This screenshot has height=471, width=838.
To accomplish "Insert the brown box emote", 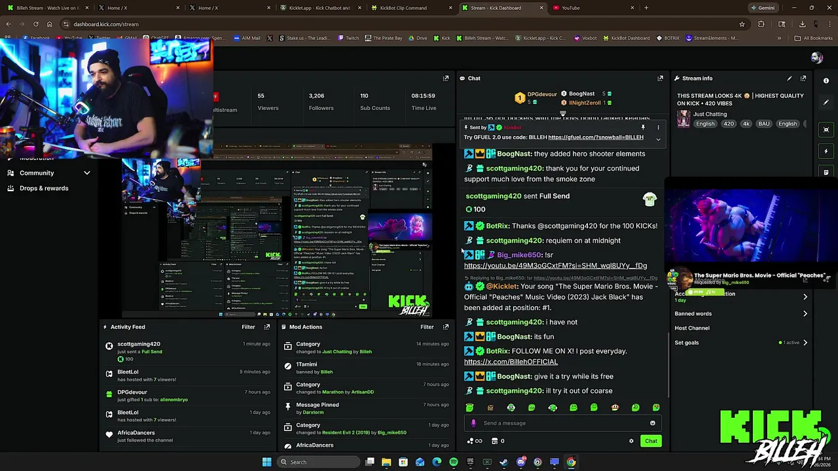I will pos(490,408).
